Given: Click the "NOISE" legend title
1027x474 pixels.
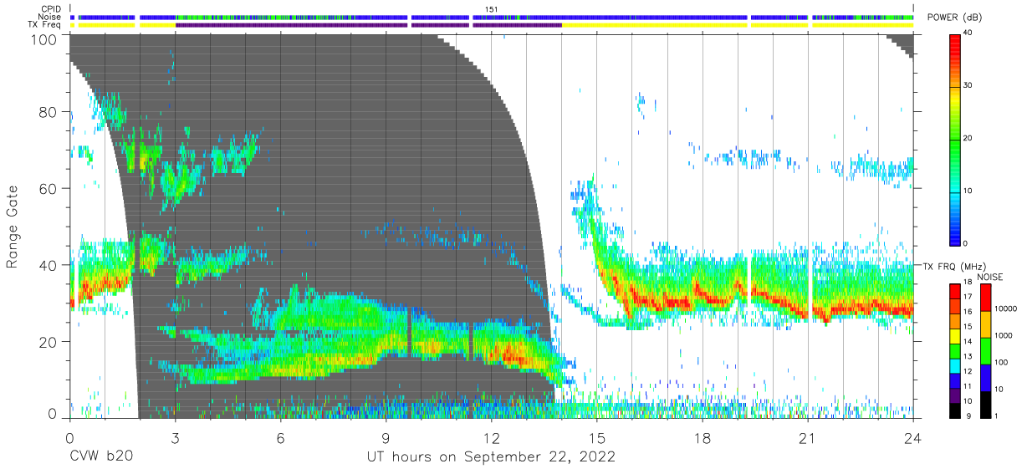Looking at the screenshot, I should click(990, 277).
